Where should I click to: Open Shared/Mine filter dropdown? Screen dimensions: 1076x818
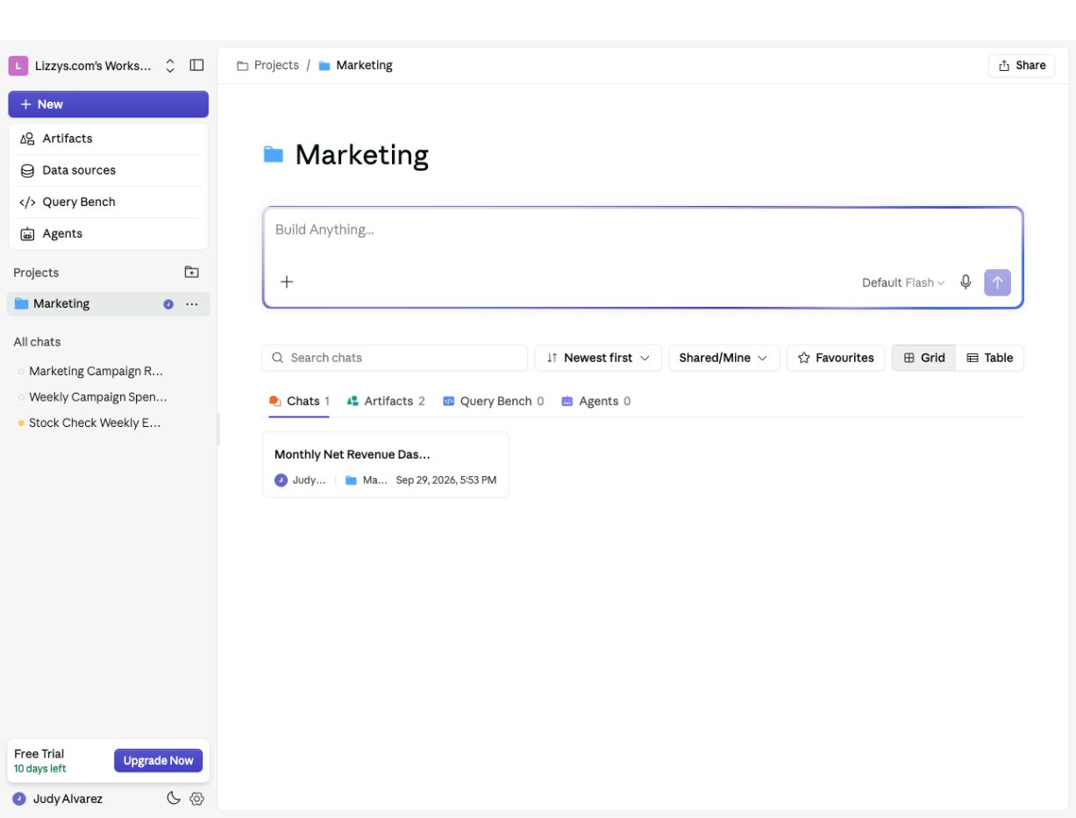[723, 358]
